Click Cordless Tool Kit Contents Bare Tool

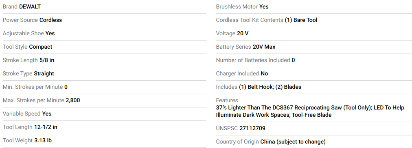pyautogui.click(x=301, y=20)
